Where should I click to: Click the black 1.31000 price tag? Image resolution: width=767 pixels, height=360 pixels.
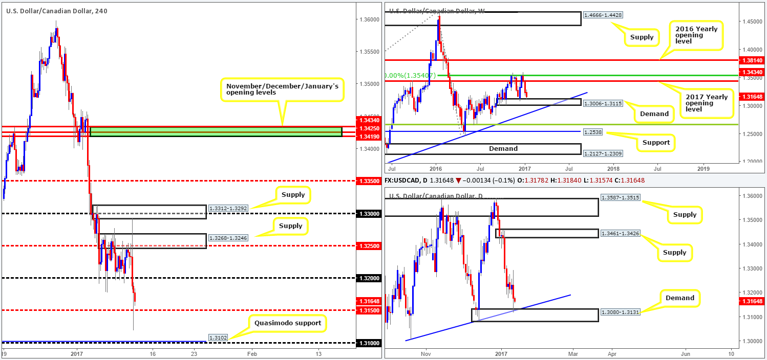coord(368,343)
